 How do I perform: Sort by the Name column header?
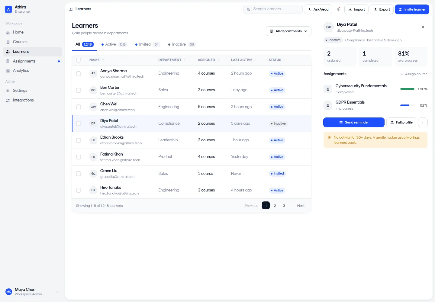(x=97, y=60)
